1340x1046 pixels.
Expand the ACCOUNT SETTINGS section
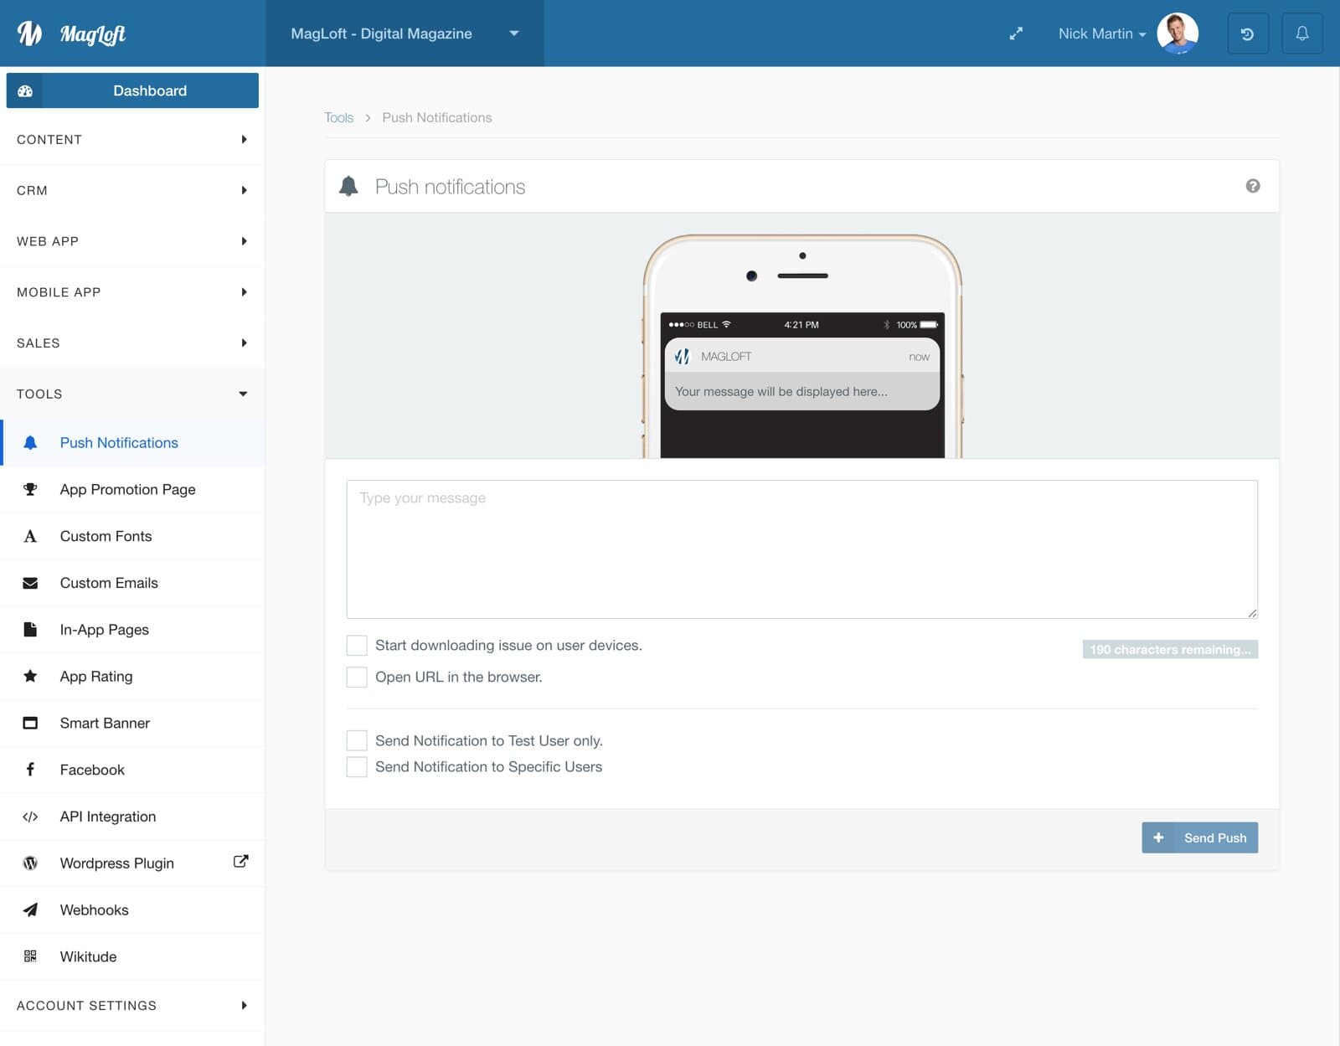(132, 1005)
